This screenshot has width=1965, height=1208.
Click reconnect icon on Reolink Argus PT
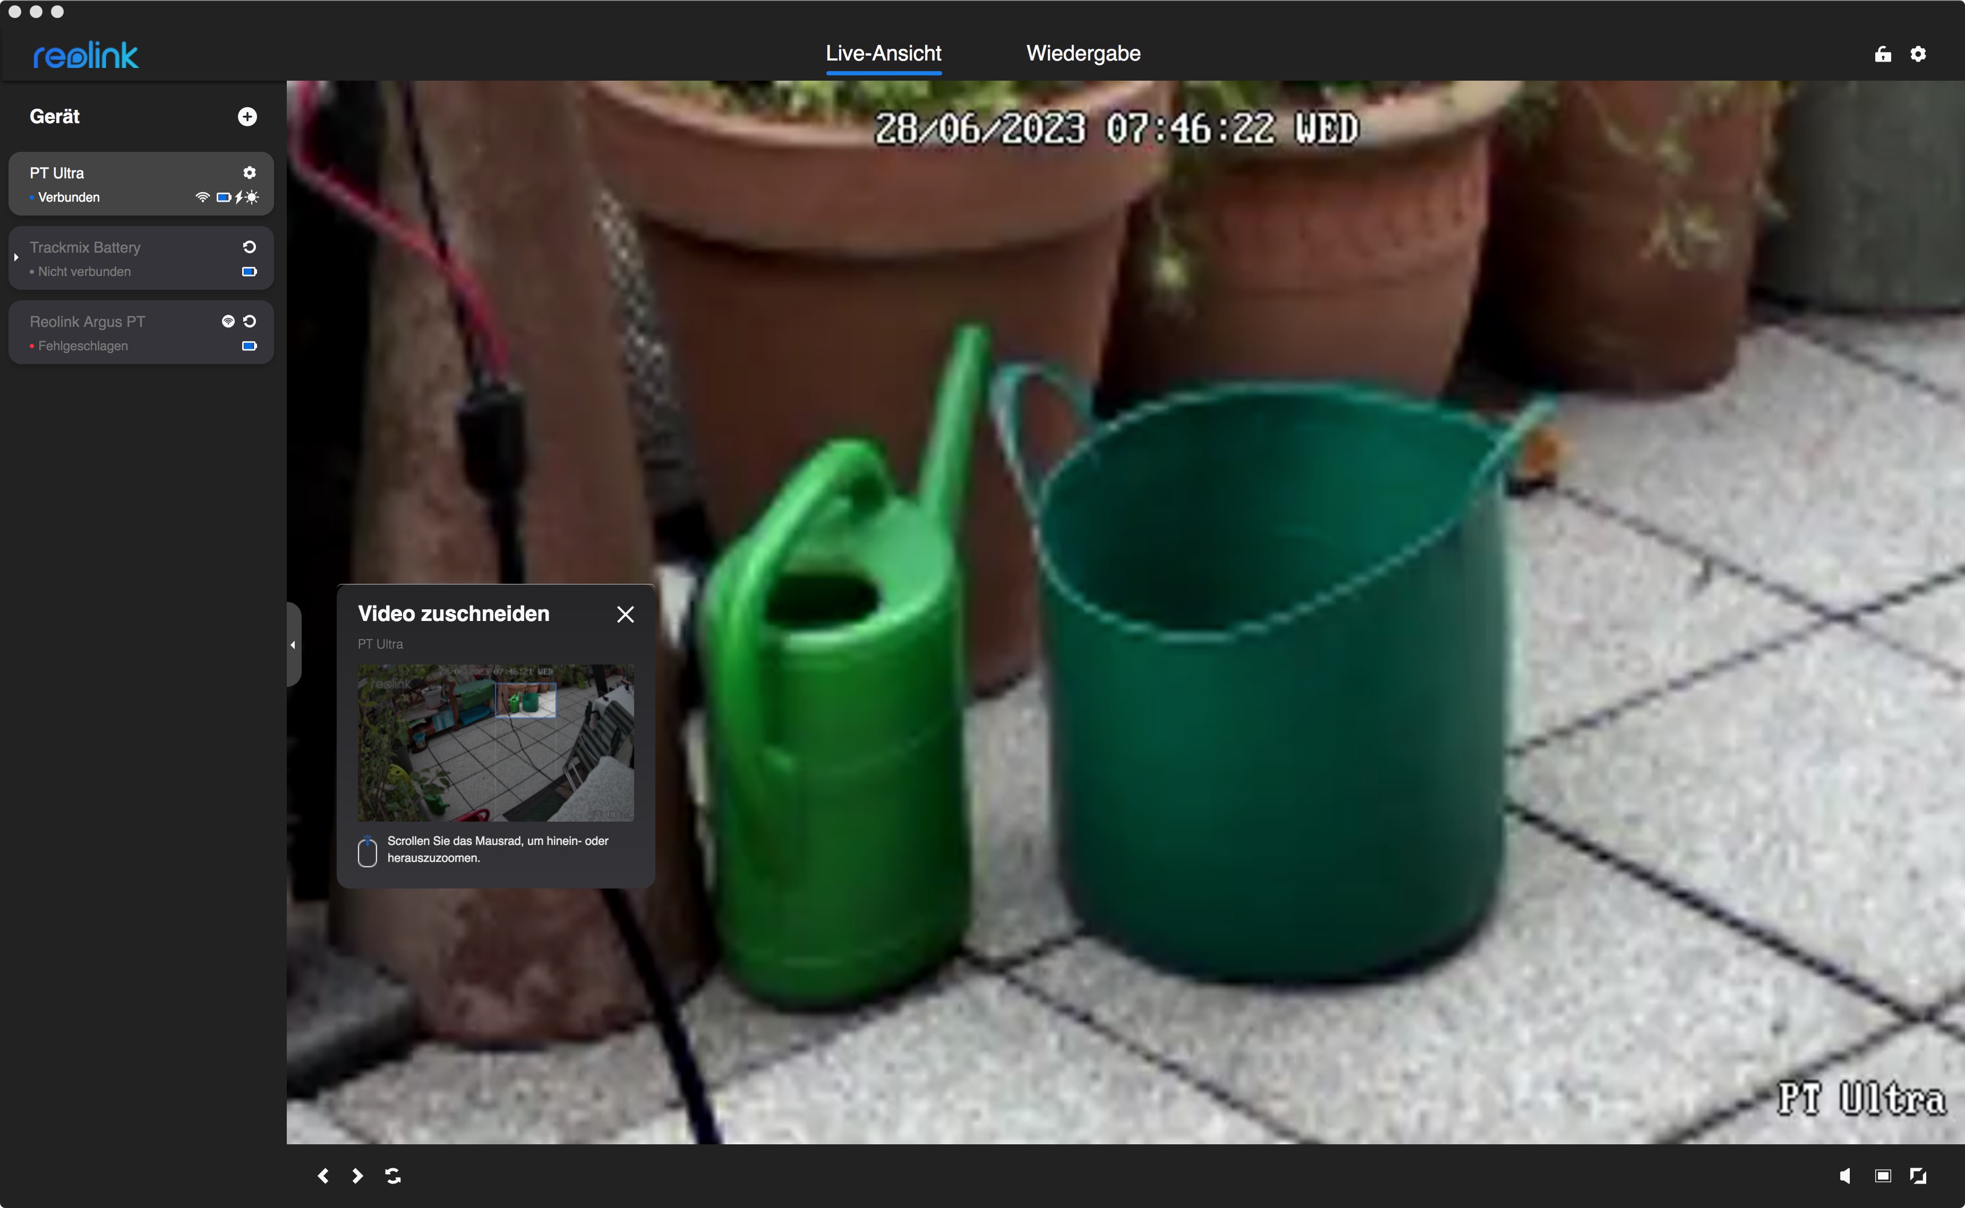click(x=250, y=321)
